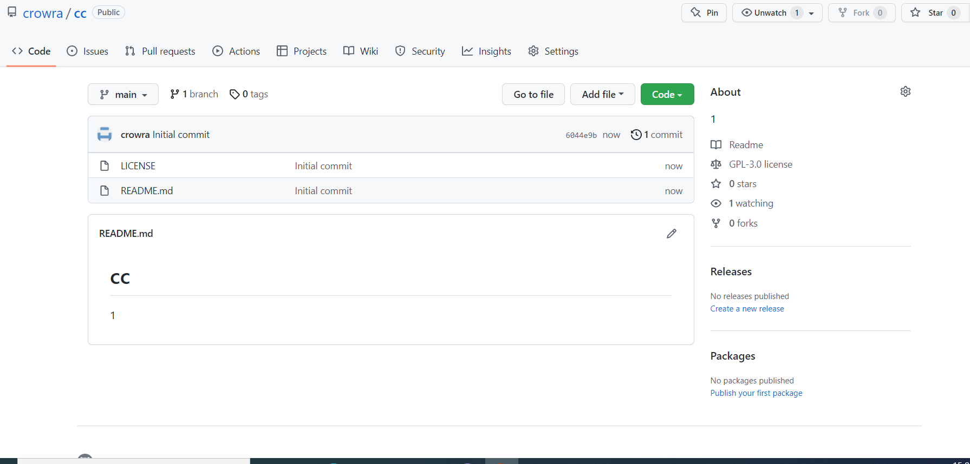Click the Star counter showing 0
This screenshot has height=464, width=970.
tap(954, 13)
